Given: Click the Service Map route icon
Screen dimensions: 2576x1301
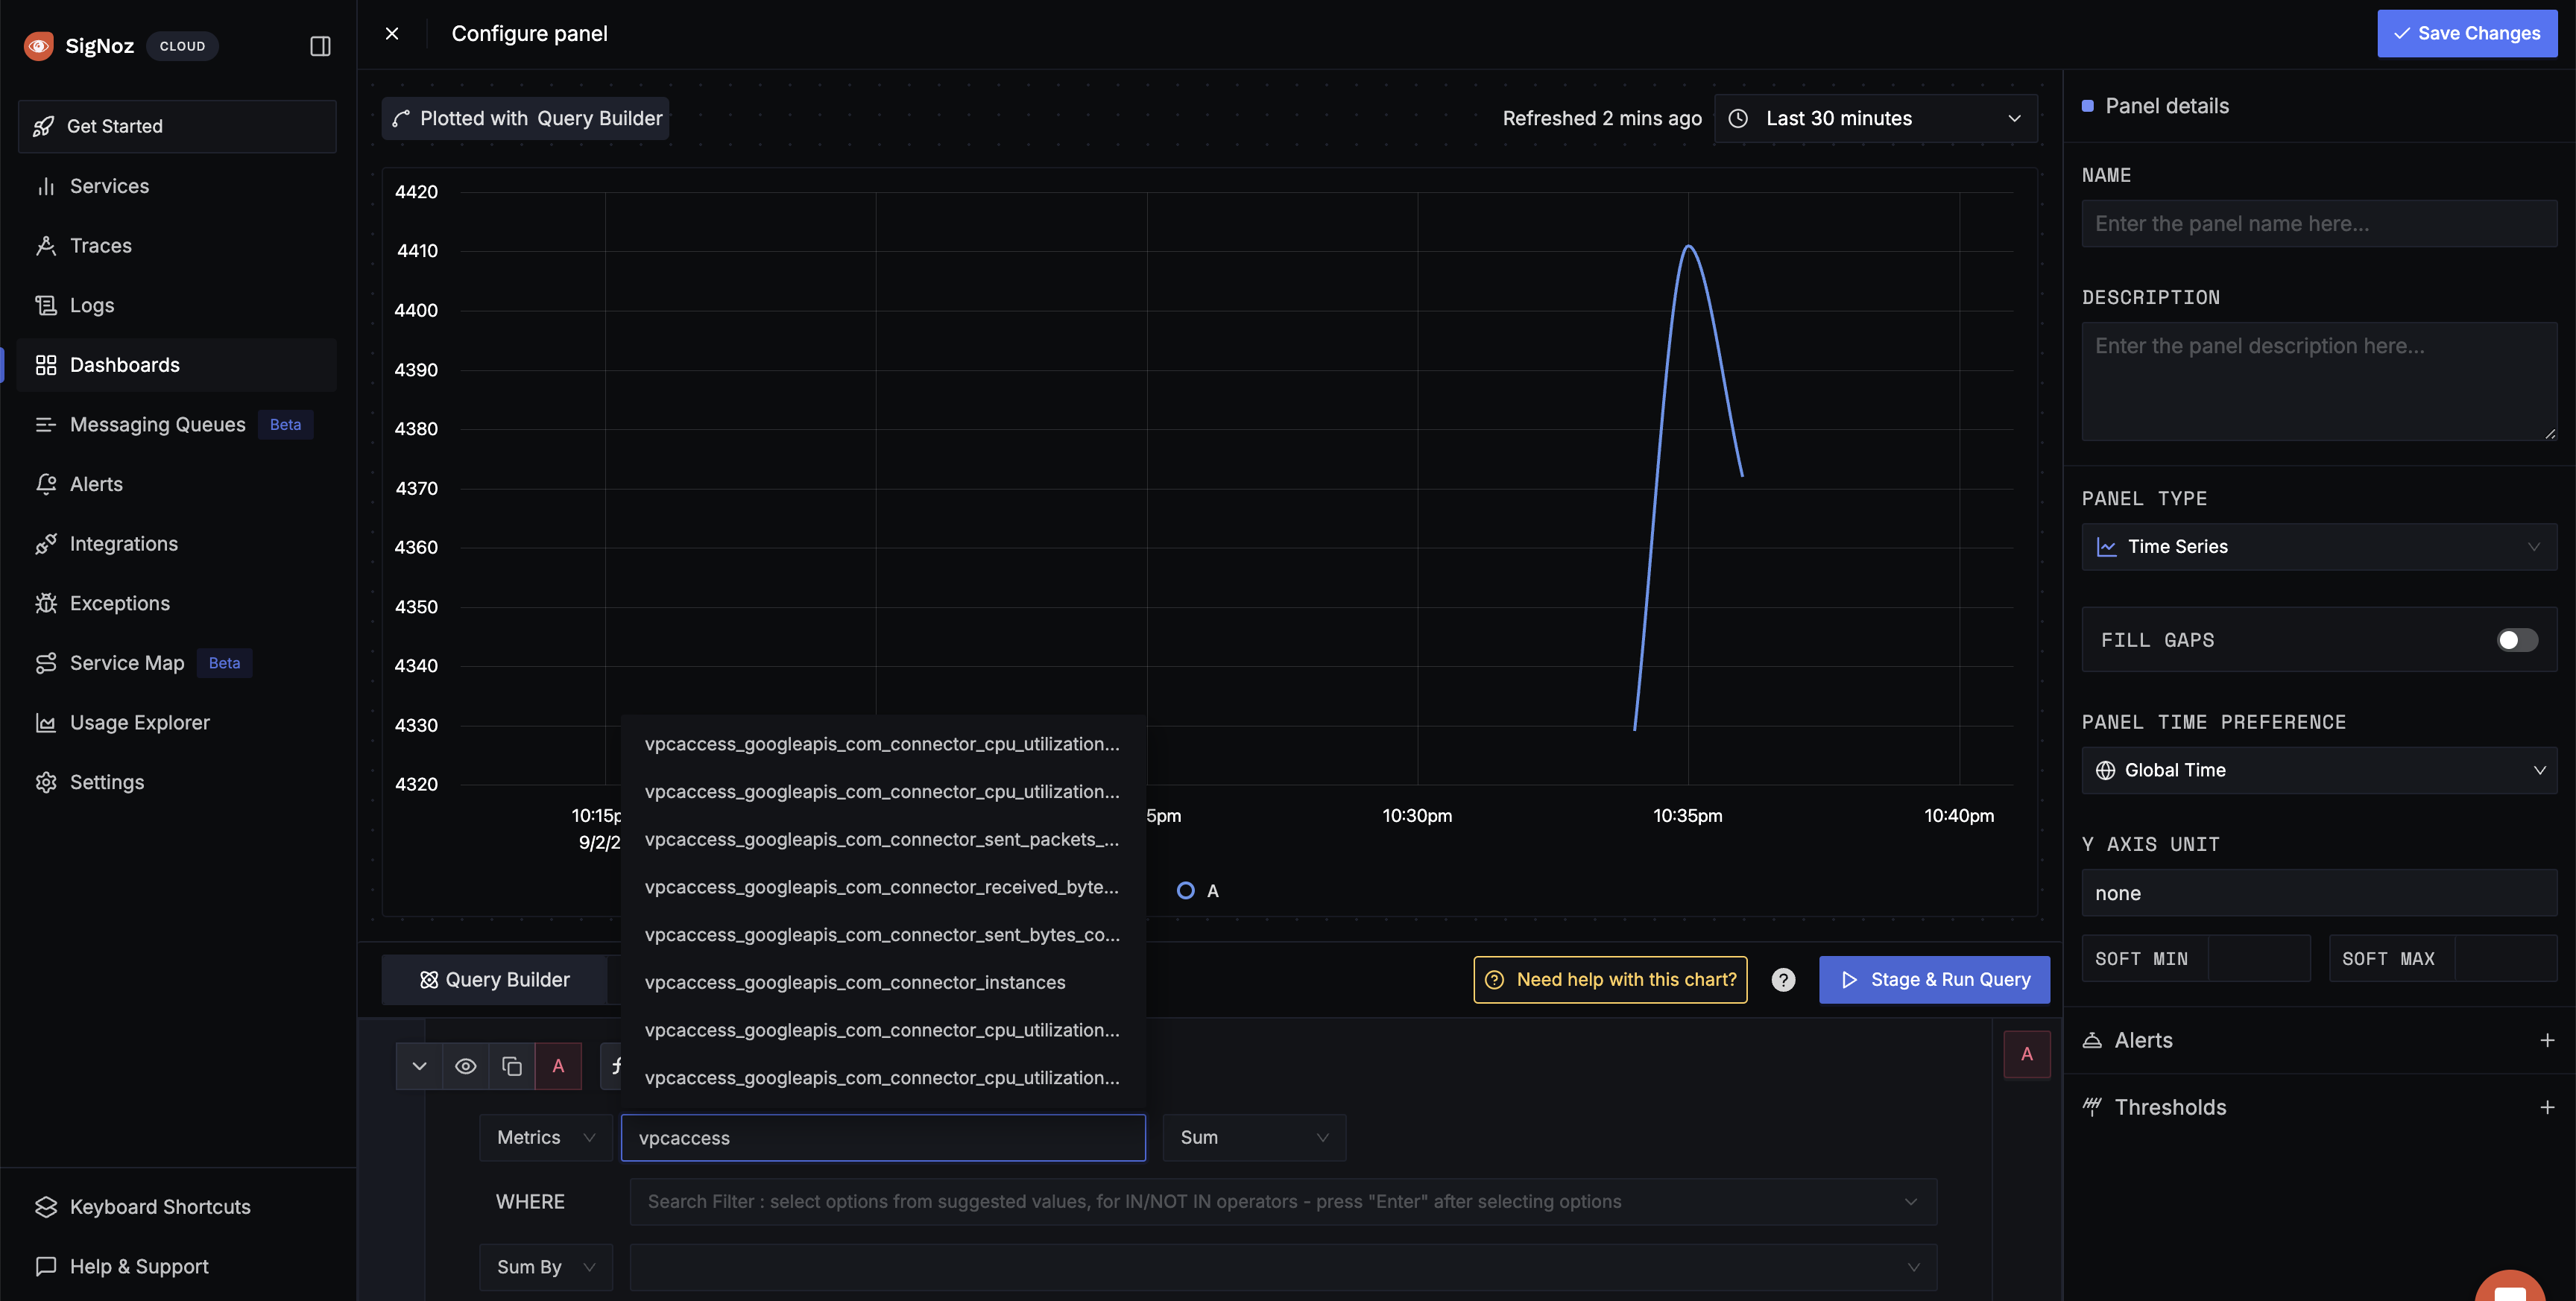Looking at the screenshot, I should coord(46,663).
